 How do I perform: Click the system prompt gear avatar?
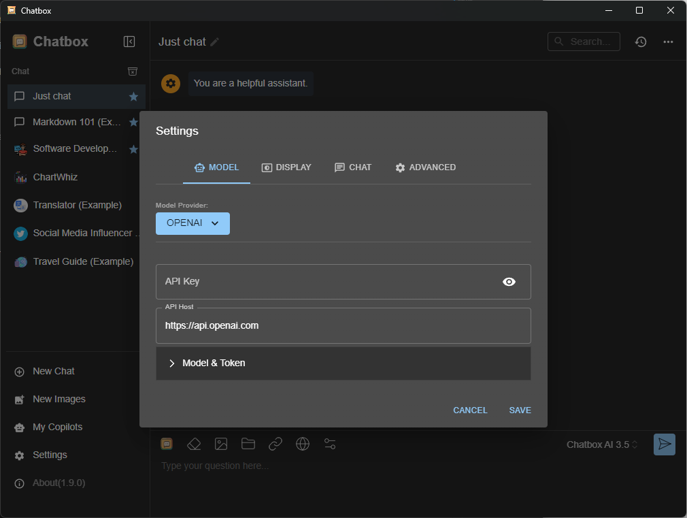coord(171,83)
